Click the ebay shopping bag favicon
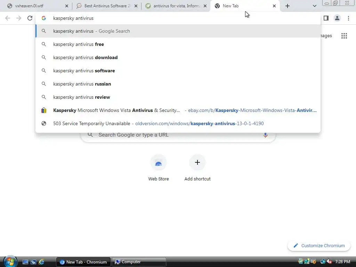Screen dimensions: 356x267 pos(44,110)
